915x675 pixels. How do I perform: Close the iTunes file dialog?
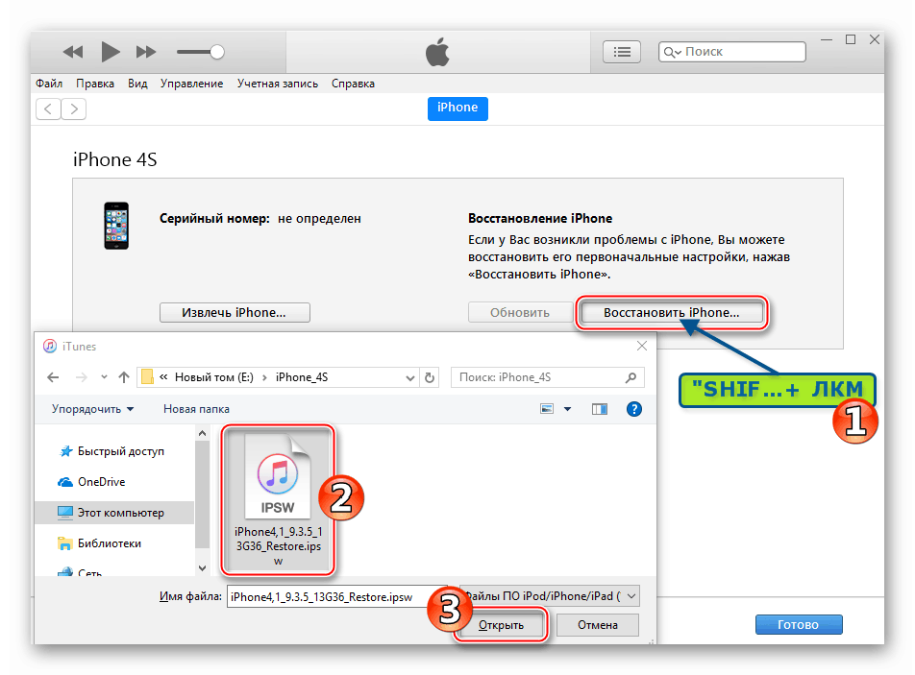[642, 347]
